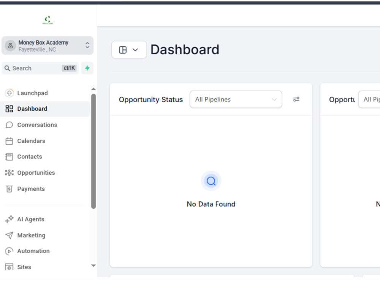
Task: Click the green logo at sidebar top
Action: (47, 20)
